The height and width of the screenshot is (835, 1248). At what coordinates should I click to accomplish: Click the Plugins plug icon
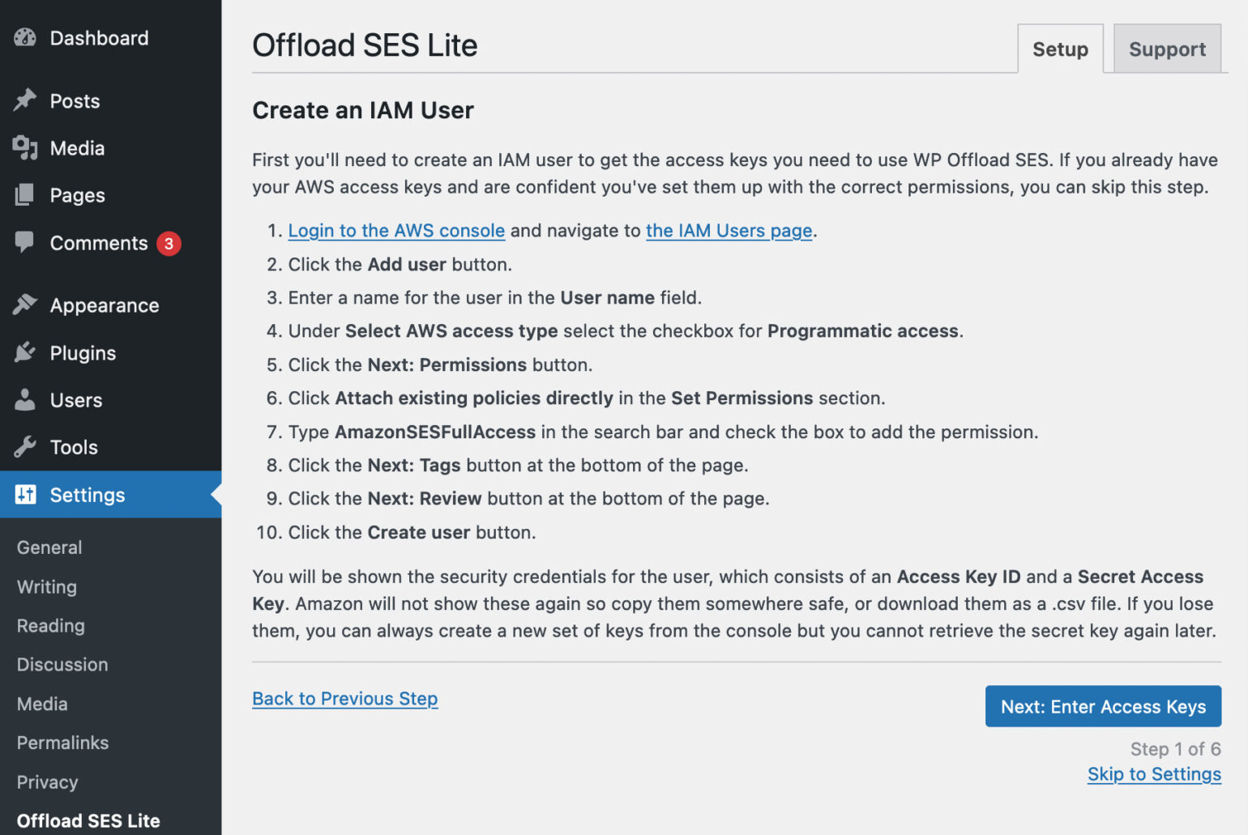pos(25,352)
